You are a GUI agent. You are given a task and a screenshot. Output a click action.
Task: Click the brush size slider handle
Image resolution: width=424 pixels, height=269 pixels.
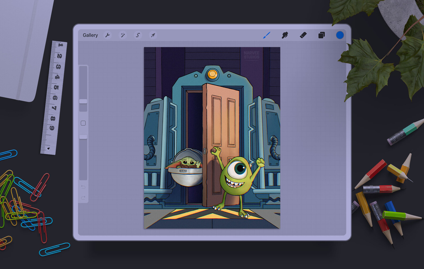tap(83, 101)
